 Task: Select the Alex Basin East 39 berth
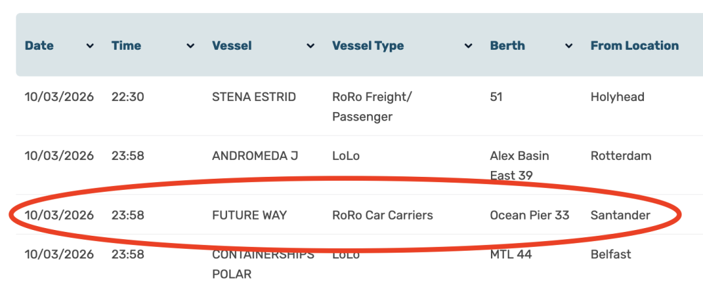click(x=519, y=165)
